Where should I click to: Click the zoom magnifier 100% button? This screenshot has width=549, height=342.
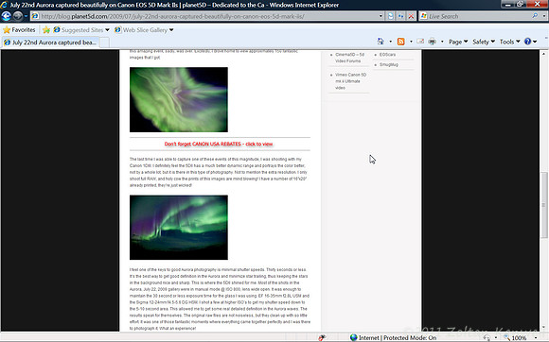[515, 338]
